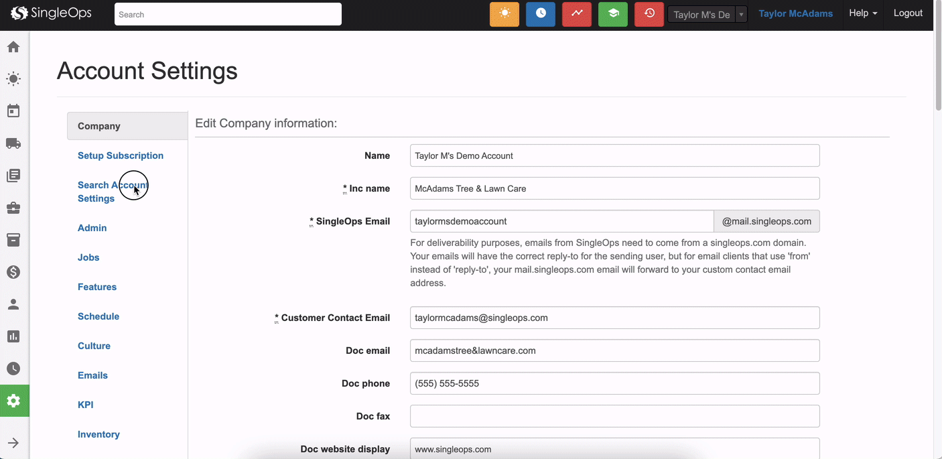This screenshot has height=459, width=942.
Task: Click the red history clock icon
Action: (649, 14)
